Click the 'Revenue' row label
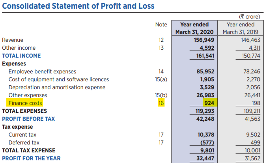The height and width of the screenshot is (163, 265). 13,40
